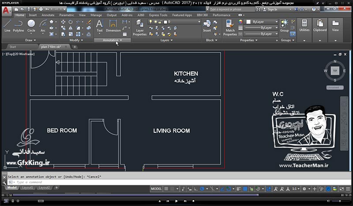Select the Stretch tool in Modify panel
The height and width of the screenshot is (206, 353).
(x=63, y=34)
